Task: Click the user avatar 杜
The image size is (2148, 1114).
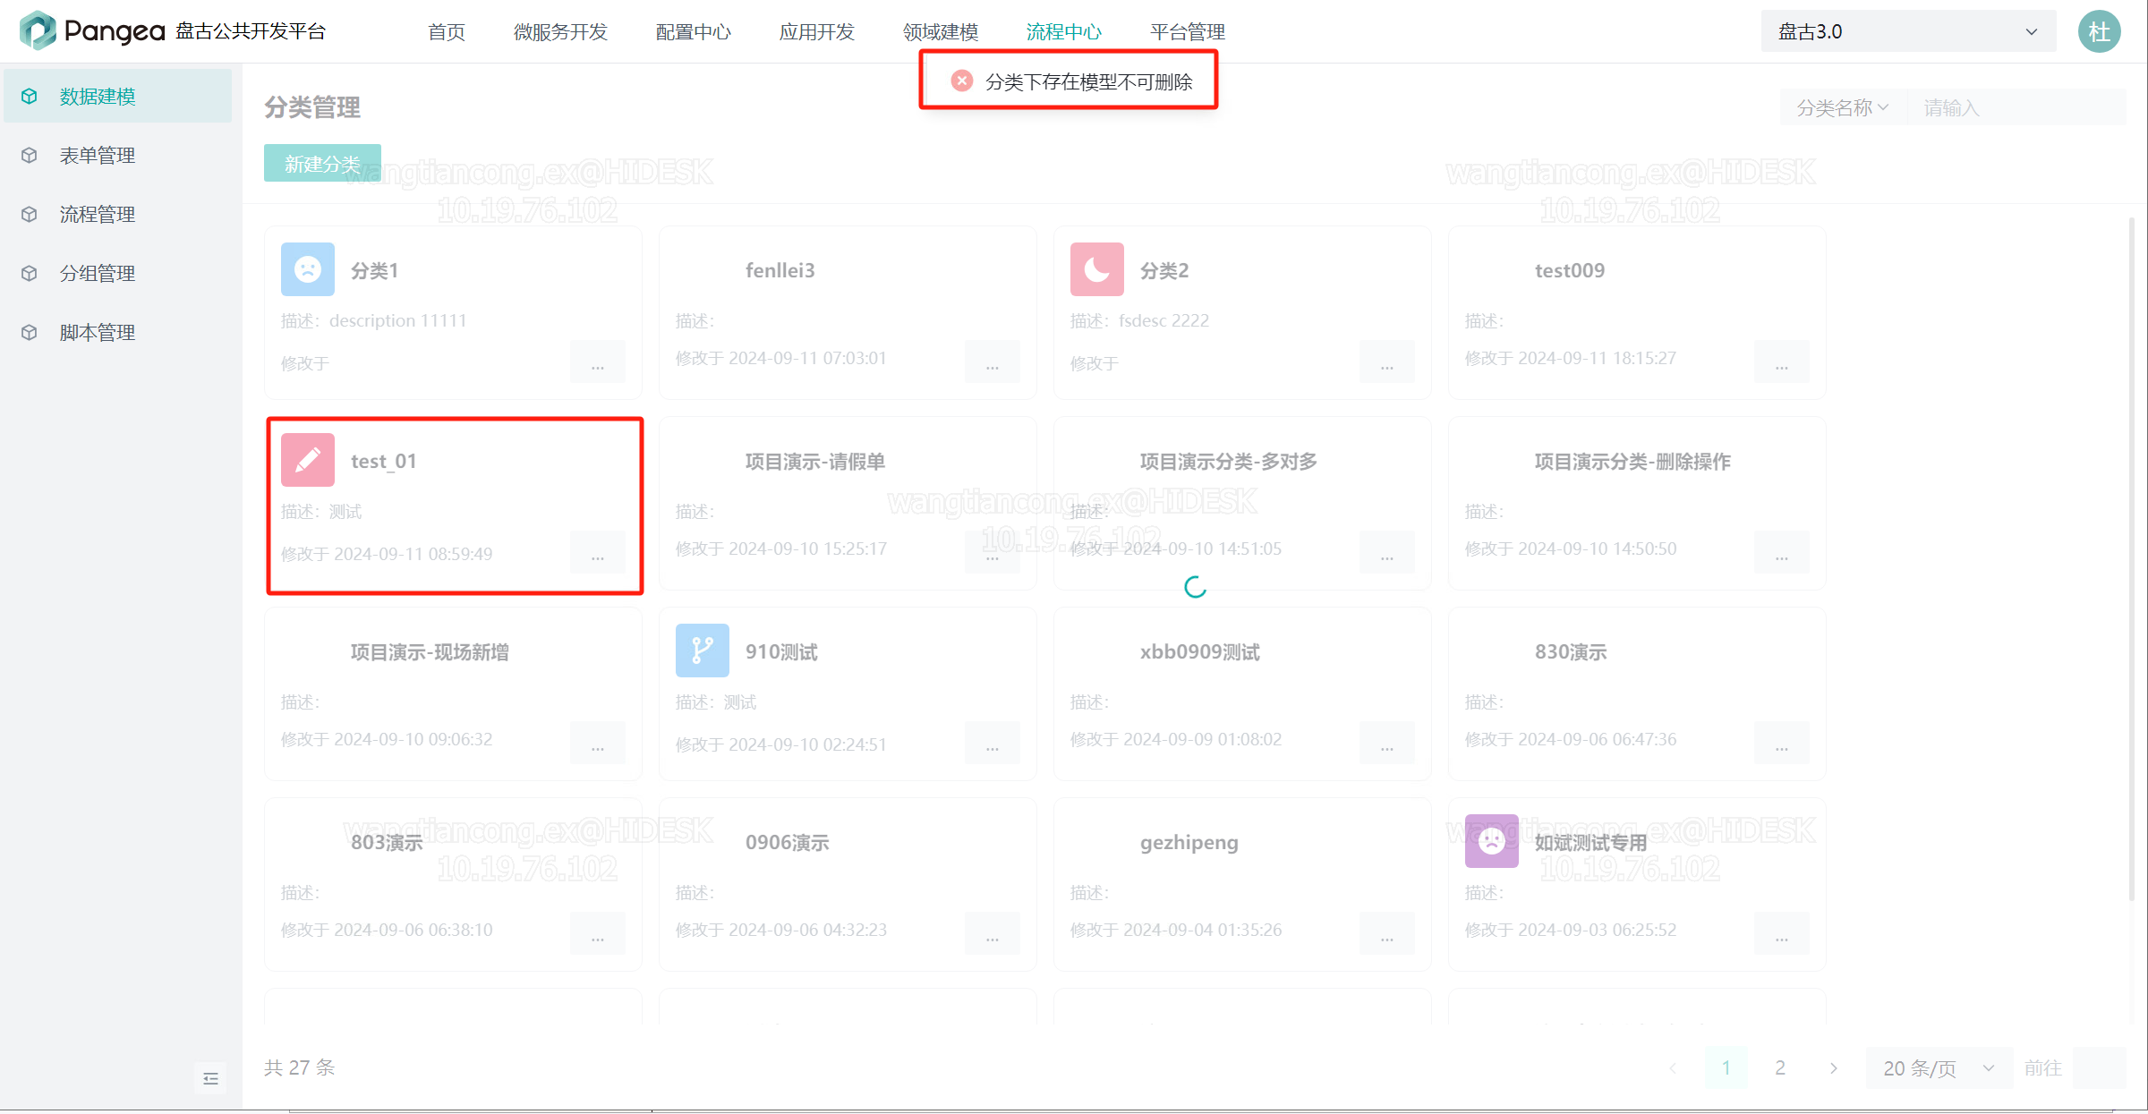Action: click(x=2100, y=31)
